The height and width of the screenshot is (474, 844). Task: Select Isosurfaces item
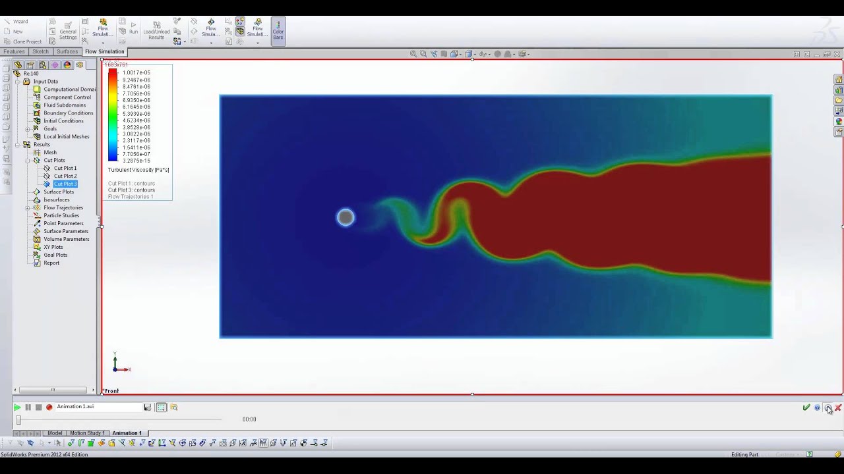pyautogui.click(x=51, y=200)
